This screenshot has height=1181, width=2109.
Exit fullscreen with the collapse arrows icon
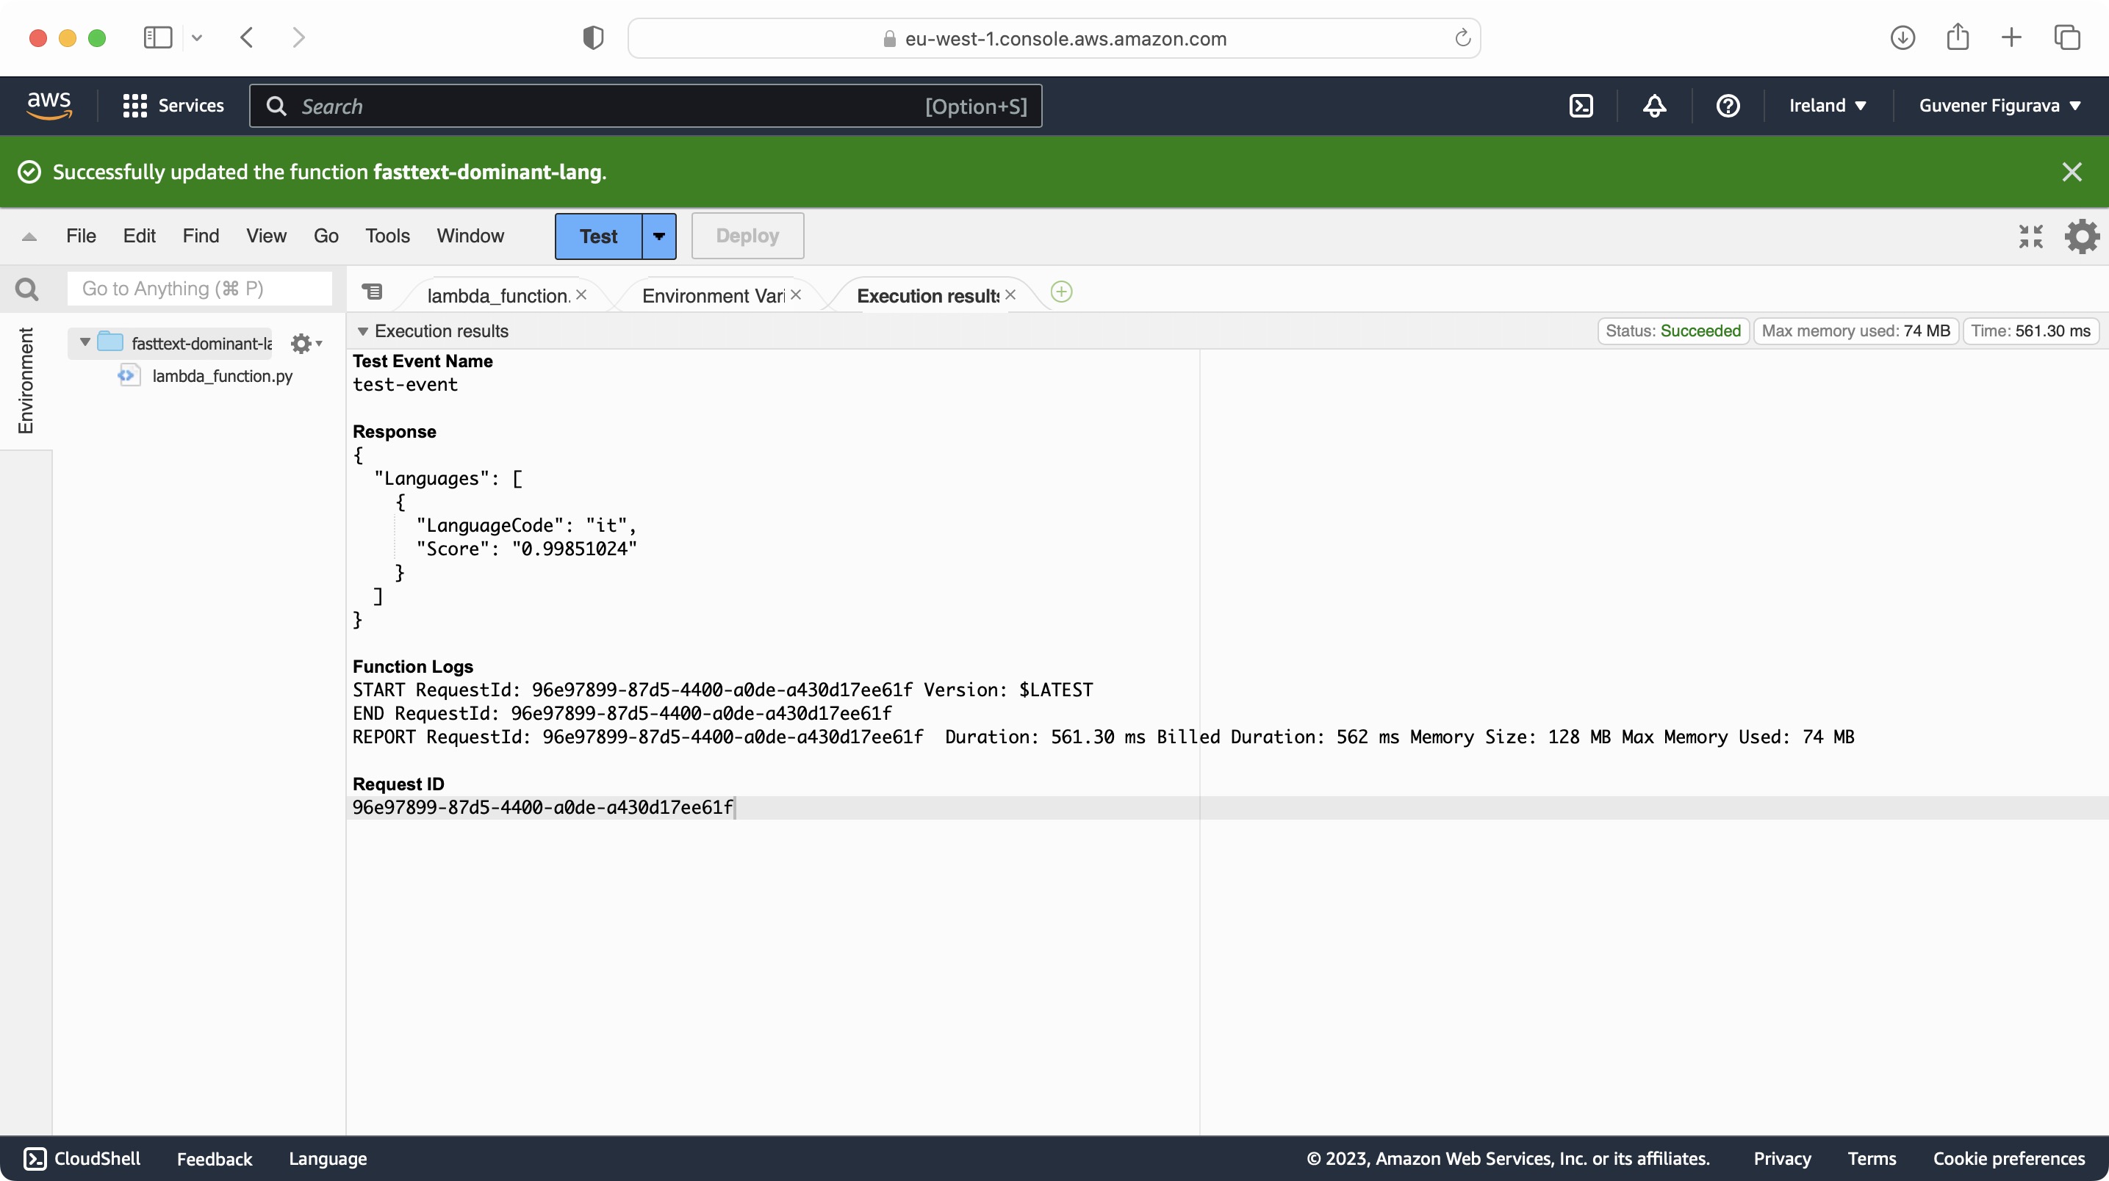(x=2030, y=236)
